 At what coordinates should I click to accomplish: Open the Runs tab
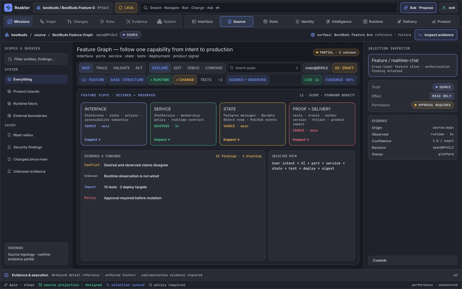107,22
